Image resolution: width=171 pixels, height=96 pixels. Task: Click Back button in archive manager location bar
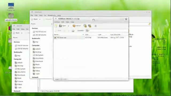pyautogui.click(x=58, y=31)
